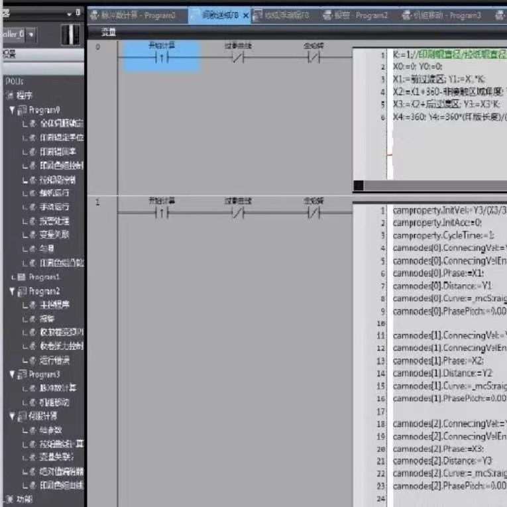
Task: Click the black scrollbar left button in rung 0
Action: pyautogui.click(x=359, y=186)
